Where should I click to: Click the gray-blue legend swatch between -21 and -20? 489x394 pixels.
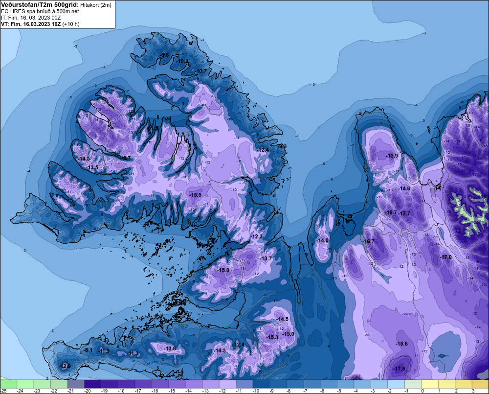pyautogui.click(x=76, y=384)
